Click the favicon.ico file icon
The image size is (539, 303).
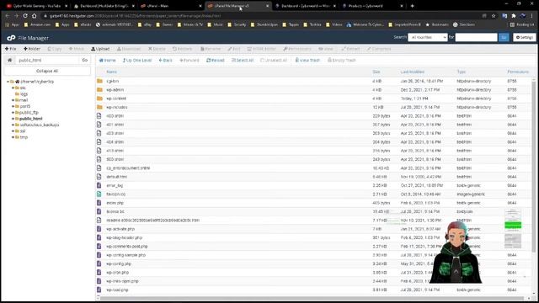coord(99,194)
